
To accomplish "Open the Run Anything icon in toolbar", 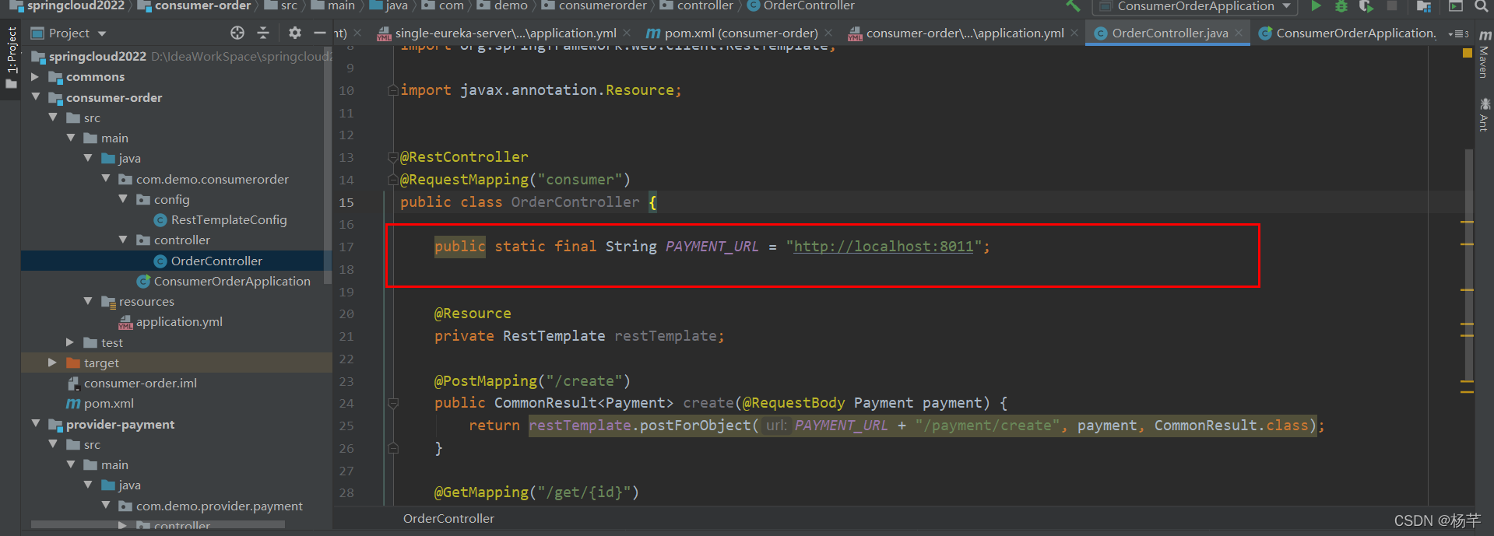I will click(1455, 6).
